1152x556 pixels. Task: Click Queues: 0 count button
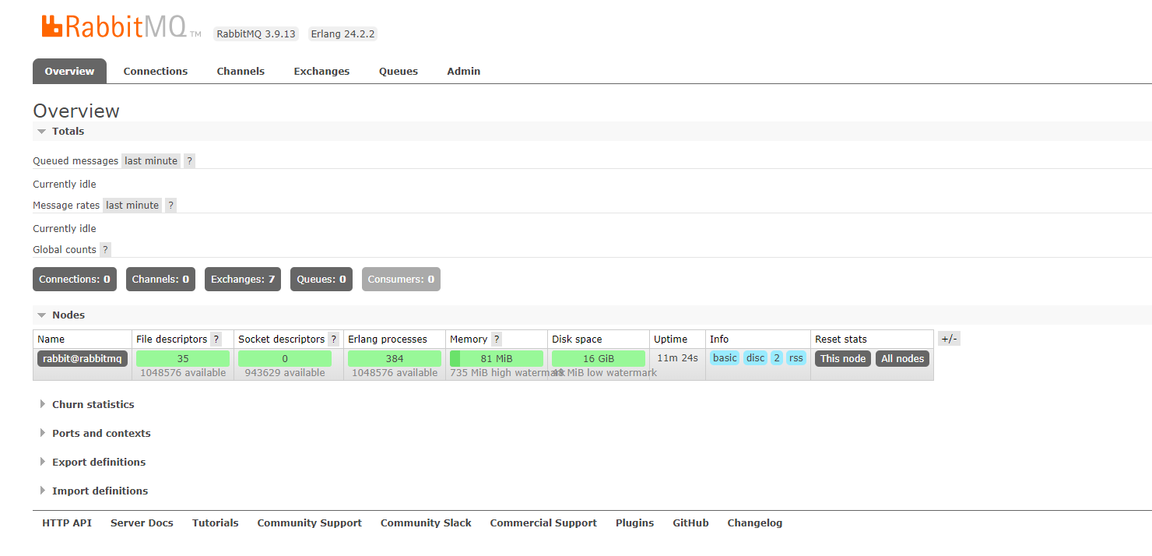pos(321,280)
